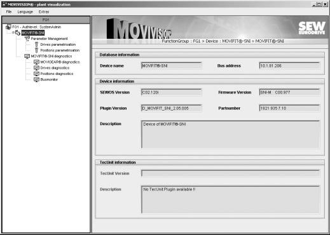
Task: Click the SEWOS Version field
Action: click(171, 92)
